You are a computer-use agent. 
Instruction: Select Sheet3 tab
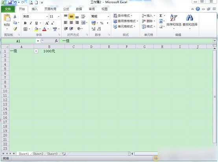pyautogui.click(x=52, y=154)
